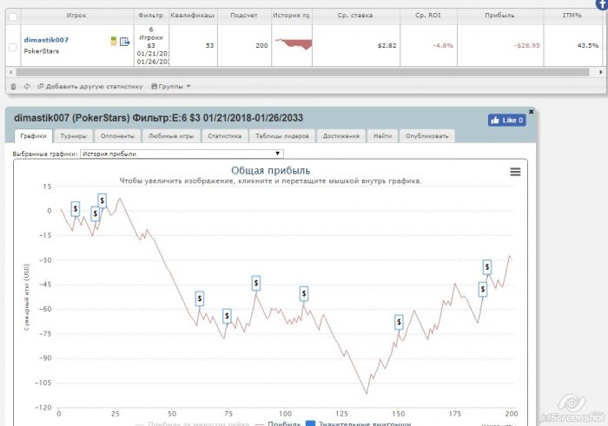Screen dimensions: 608x426
Task: Click the highest $ marker near game 19
Action: pos(102,200)
